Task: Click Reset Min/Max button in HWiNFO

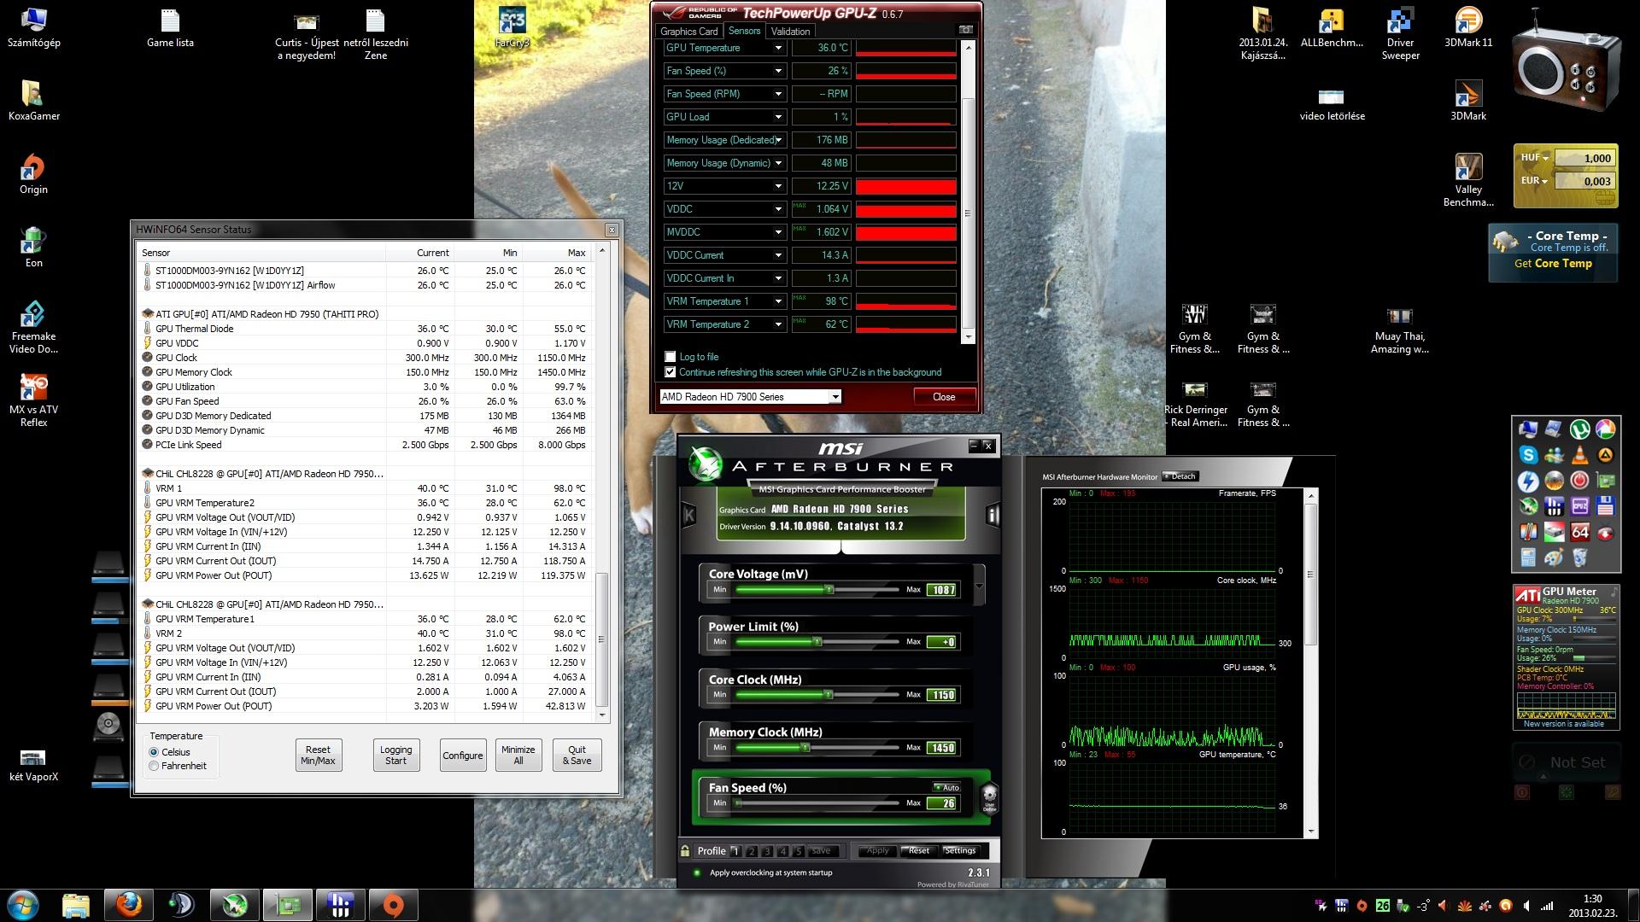Action: click(318, 756)
